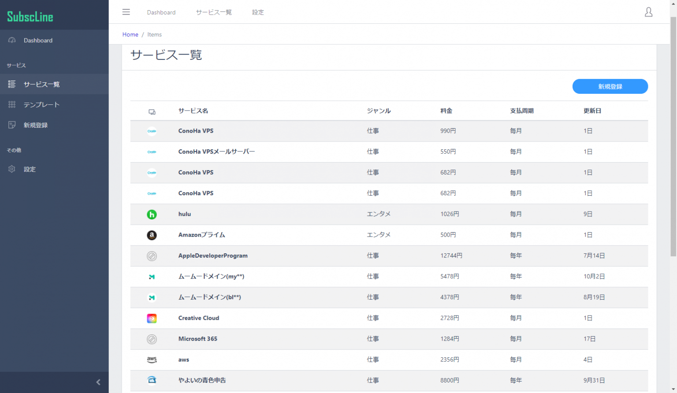
Task: Collapse the sidebar with the chevron arrow
Action: (x=98, y=382)
